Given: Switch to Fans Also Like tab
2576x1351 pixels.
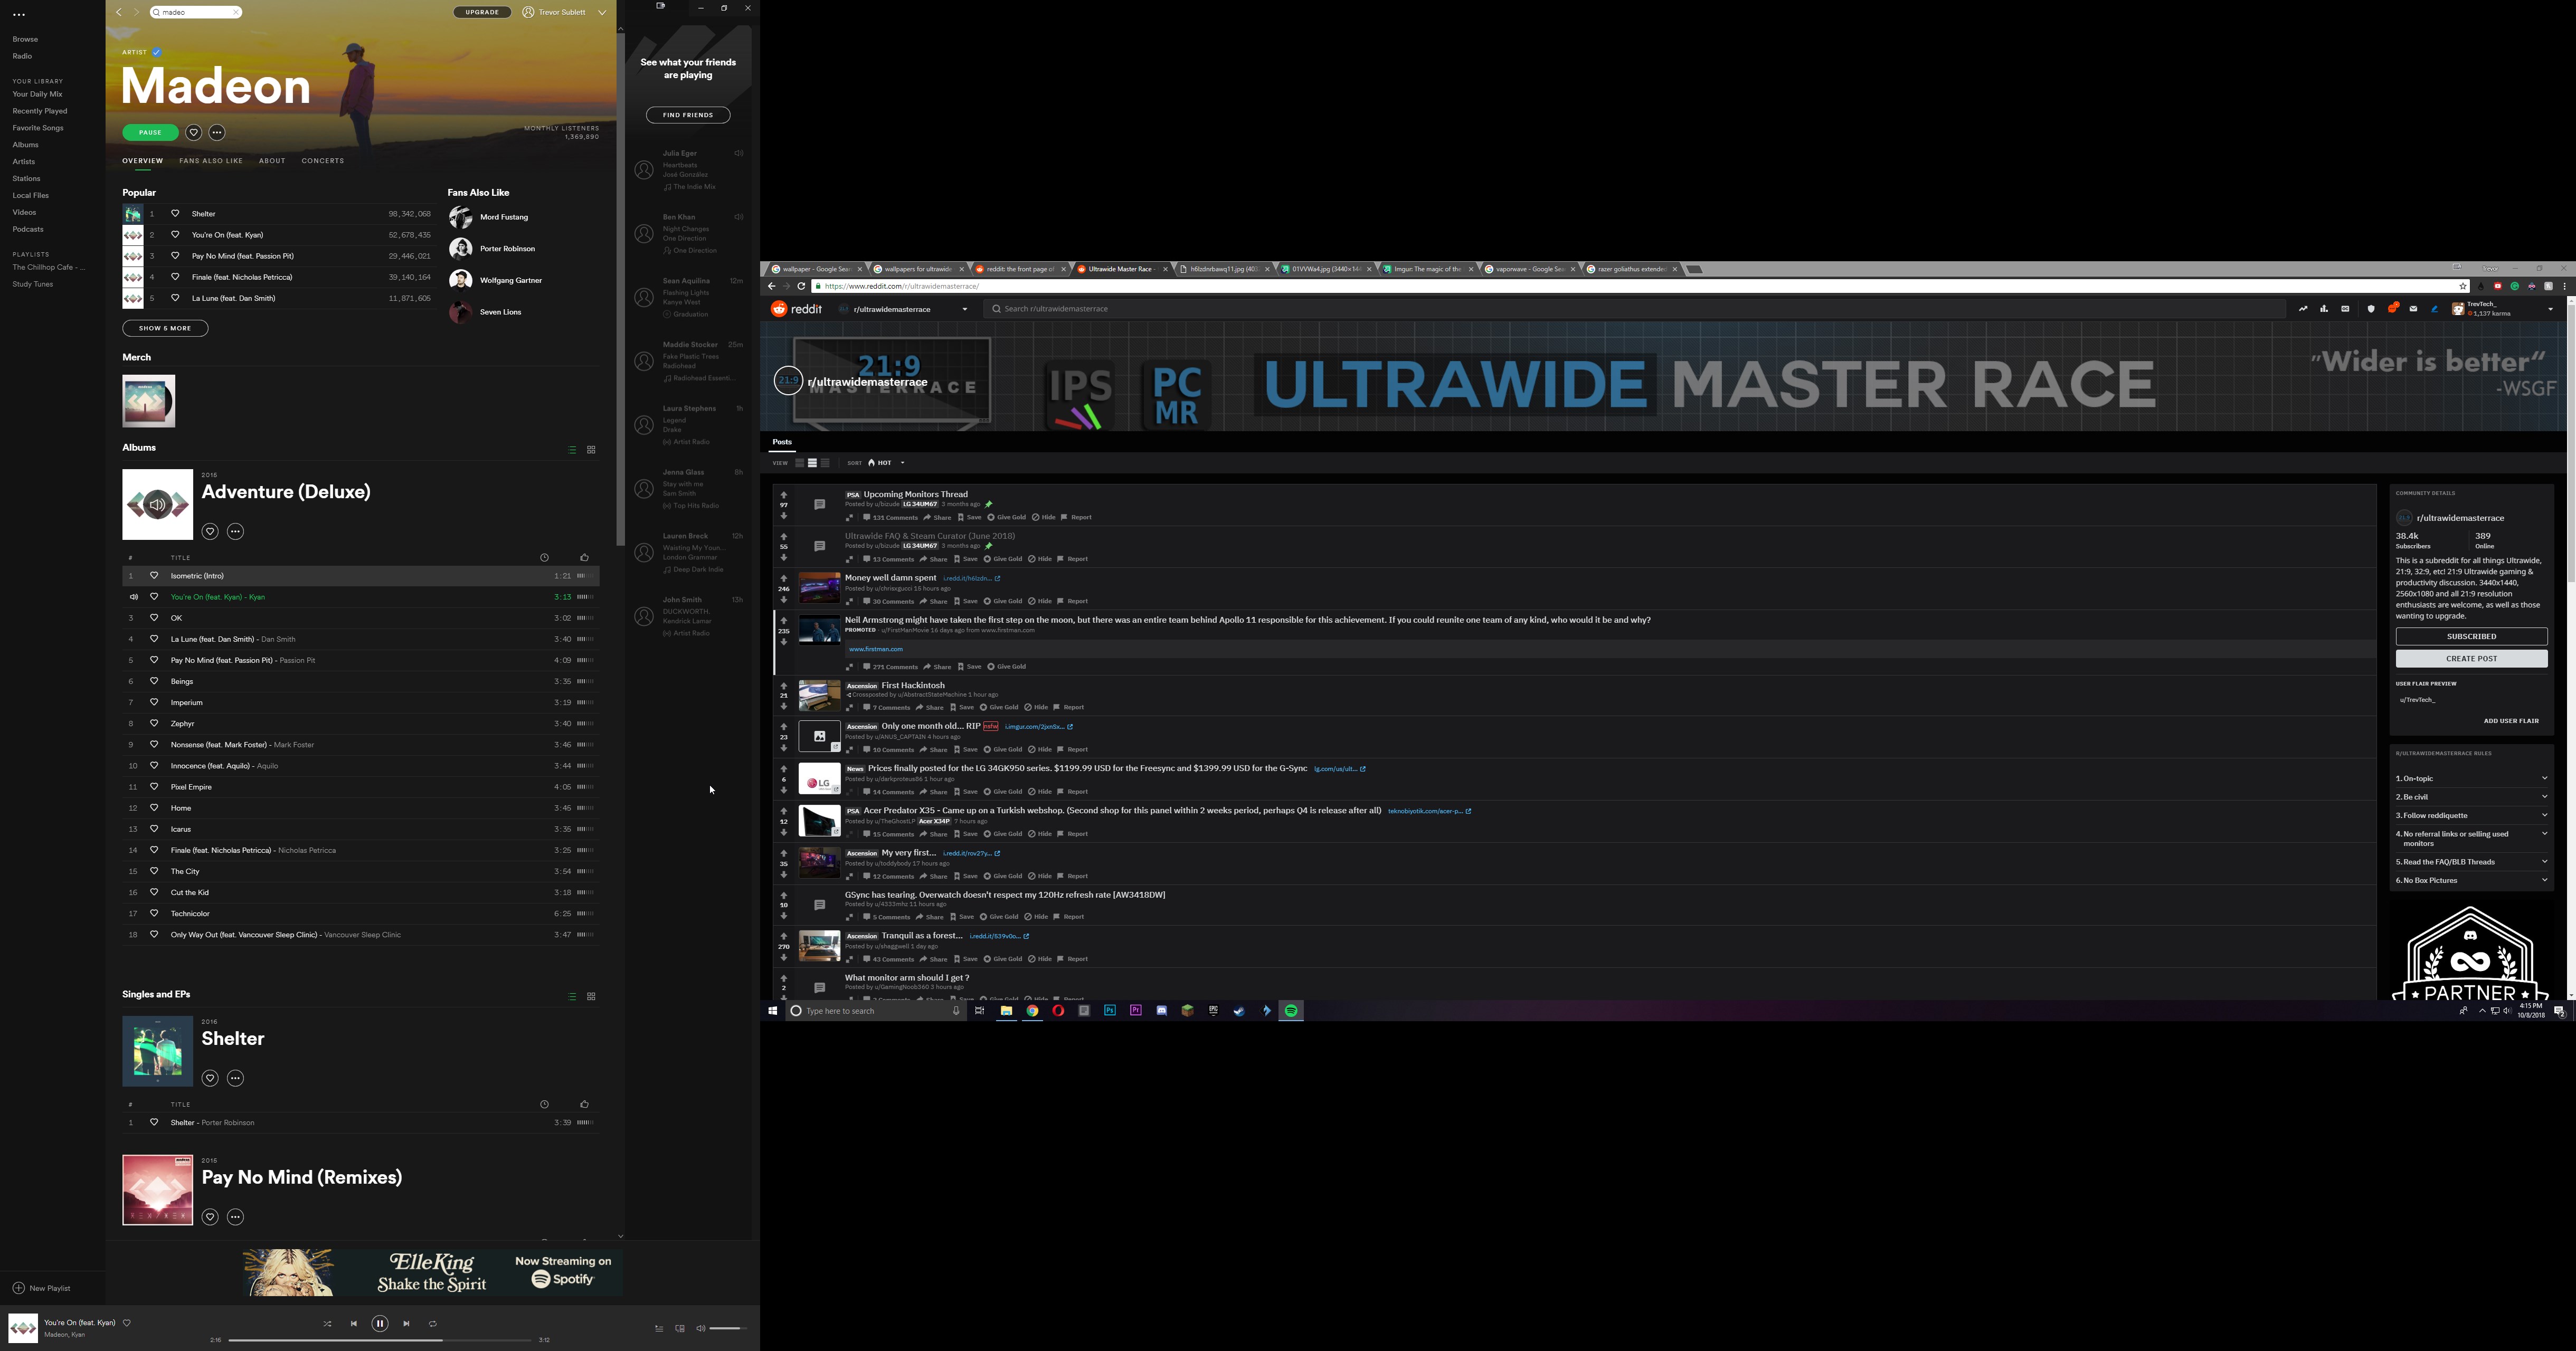Looking at the screenshot, I should [211, 161].
